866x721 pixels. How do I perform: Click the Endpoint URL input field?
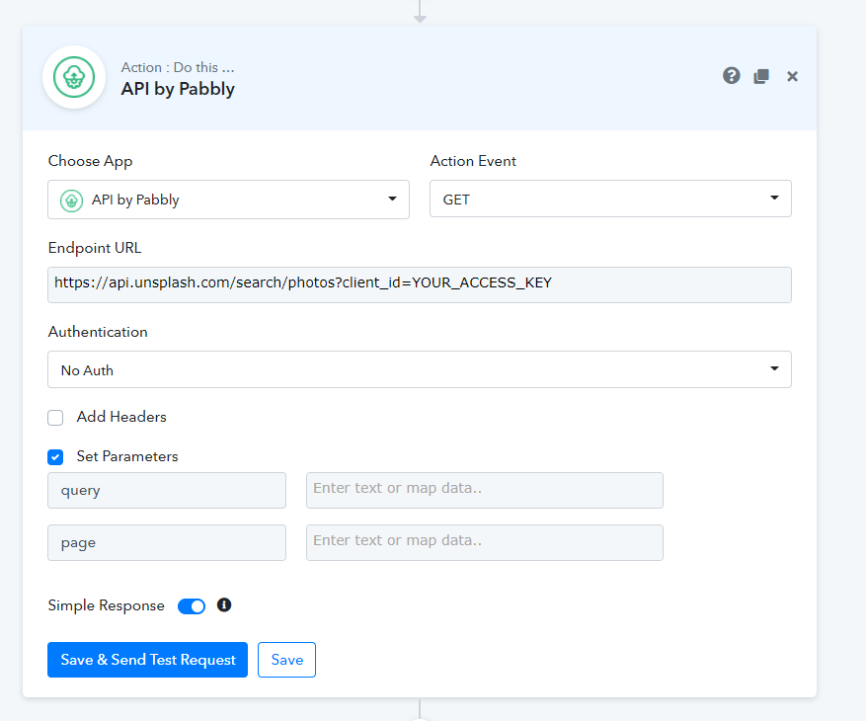click(420, 285)
